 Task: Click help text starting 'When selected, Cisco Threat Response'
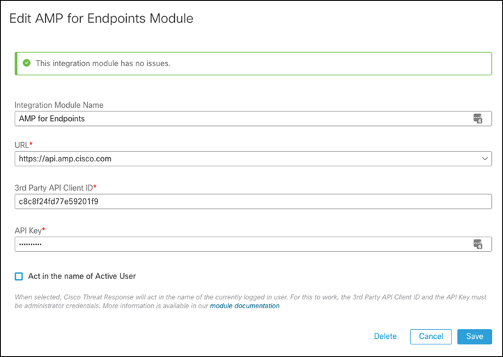(251, 301)
